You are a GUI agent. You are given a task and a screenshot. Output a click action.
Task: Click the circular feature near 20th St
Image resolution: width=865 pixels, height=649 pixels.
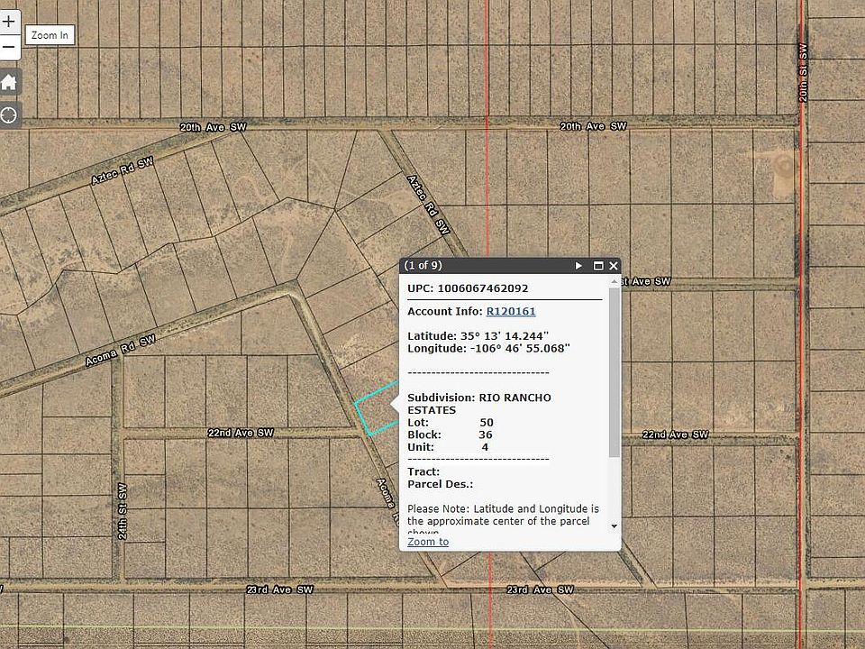click(x=783, y=166)
